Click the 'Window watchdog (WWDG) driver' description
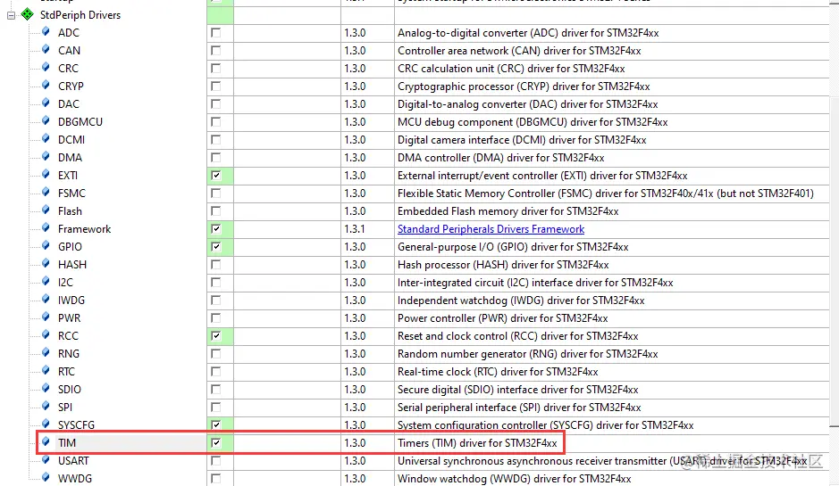 tap(514, 479)
